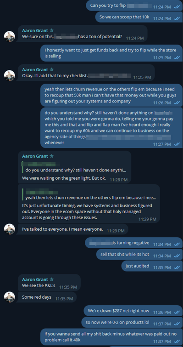
Task: Click star icon above "We see the P&L's"
Action: 52,279
